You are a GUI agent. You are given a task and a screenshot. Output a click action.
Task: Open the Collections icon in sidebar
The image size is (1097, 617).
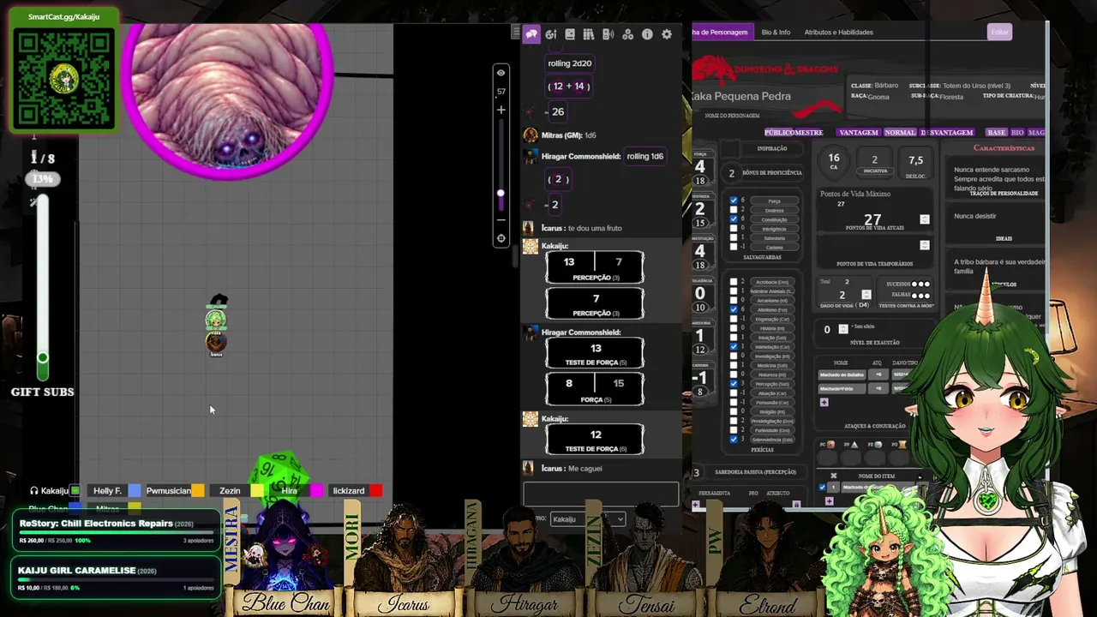coord(628,34)
